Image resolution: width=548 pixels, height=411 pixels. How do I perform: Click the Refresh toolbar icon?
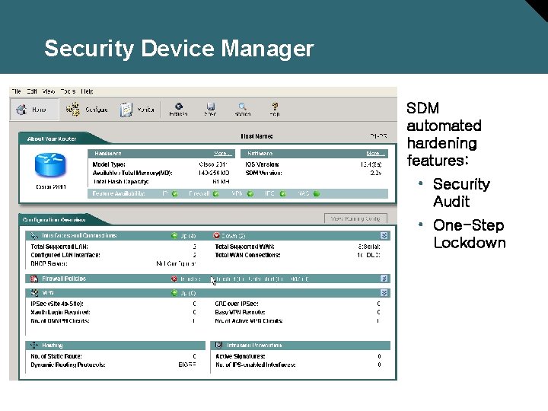(179, 107)
